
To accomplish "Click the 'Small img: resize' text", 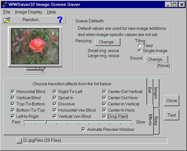I will pos(103,51).
